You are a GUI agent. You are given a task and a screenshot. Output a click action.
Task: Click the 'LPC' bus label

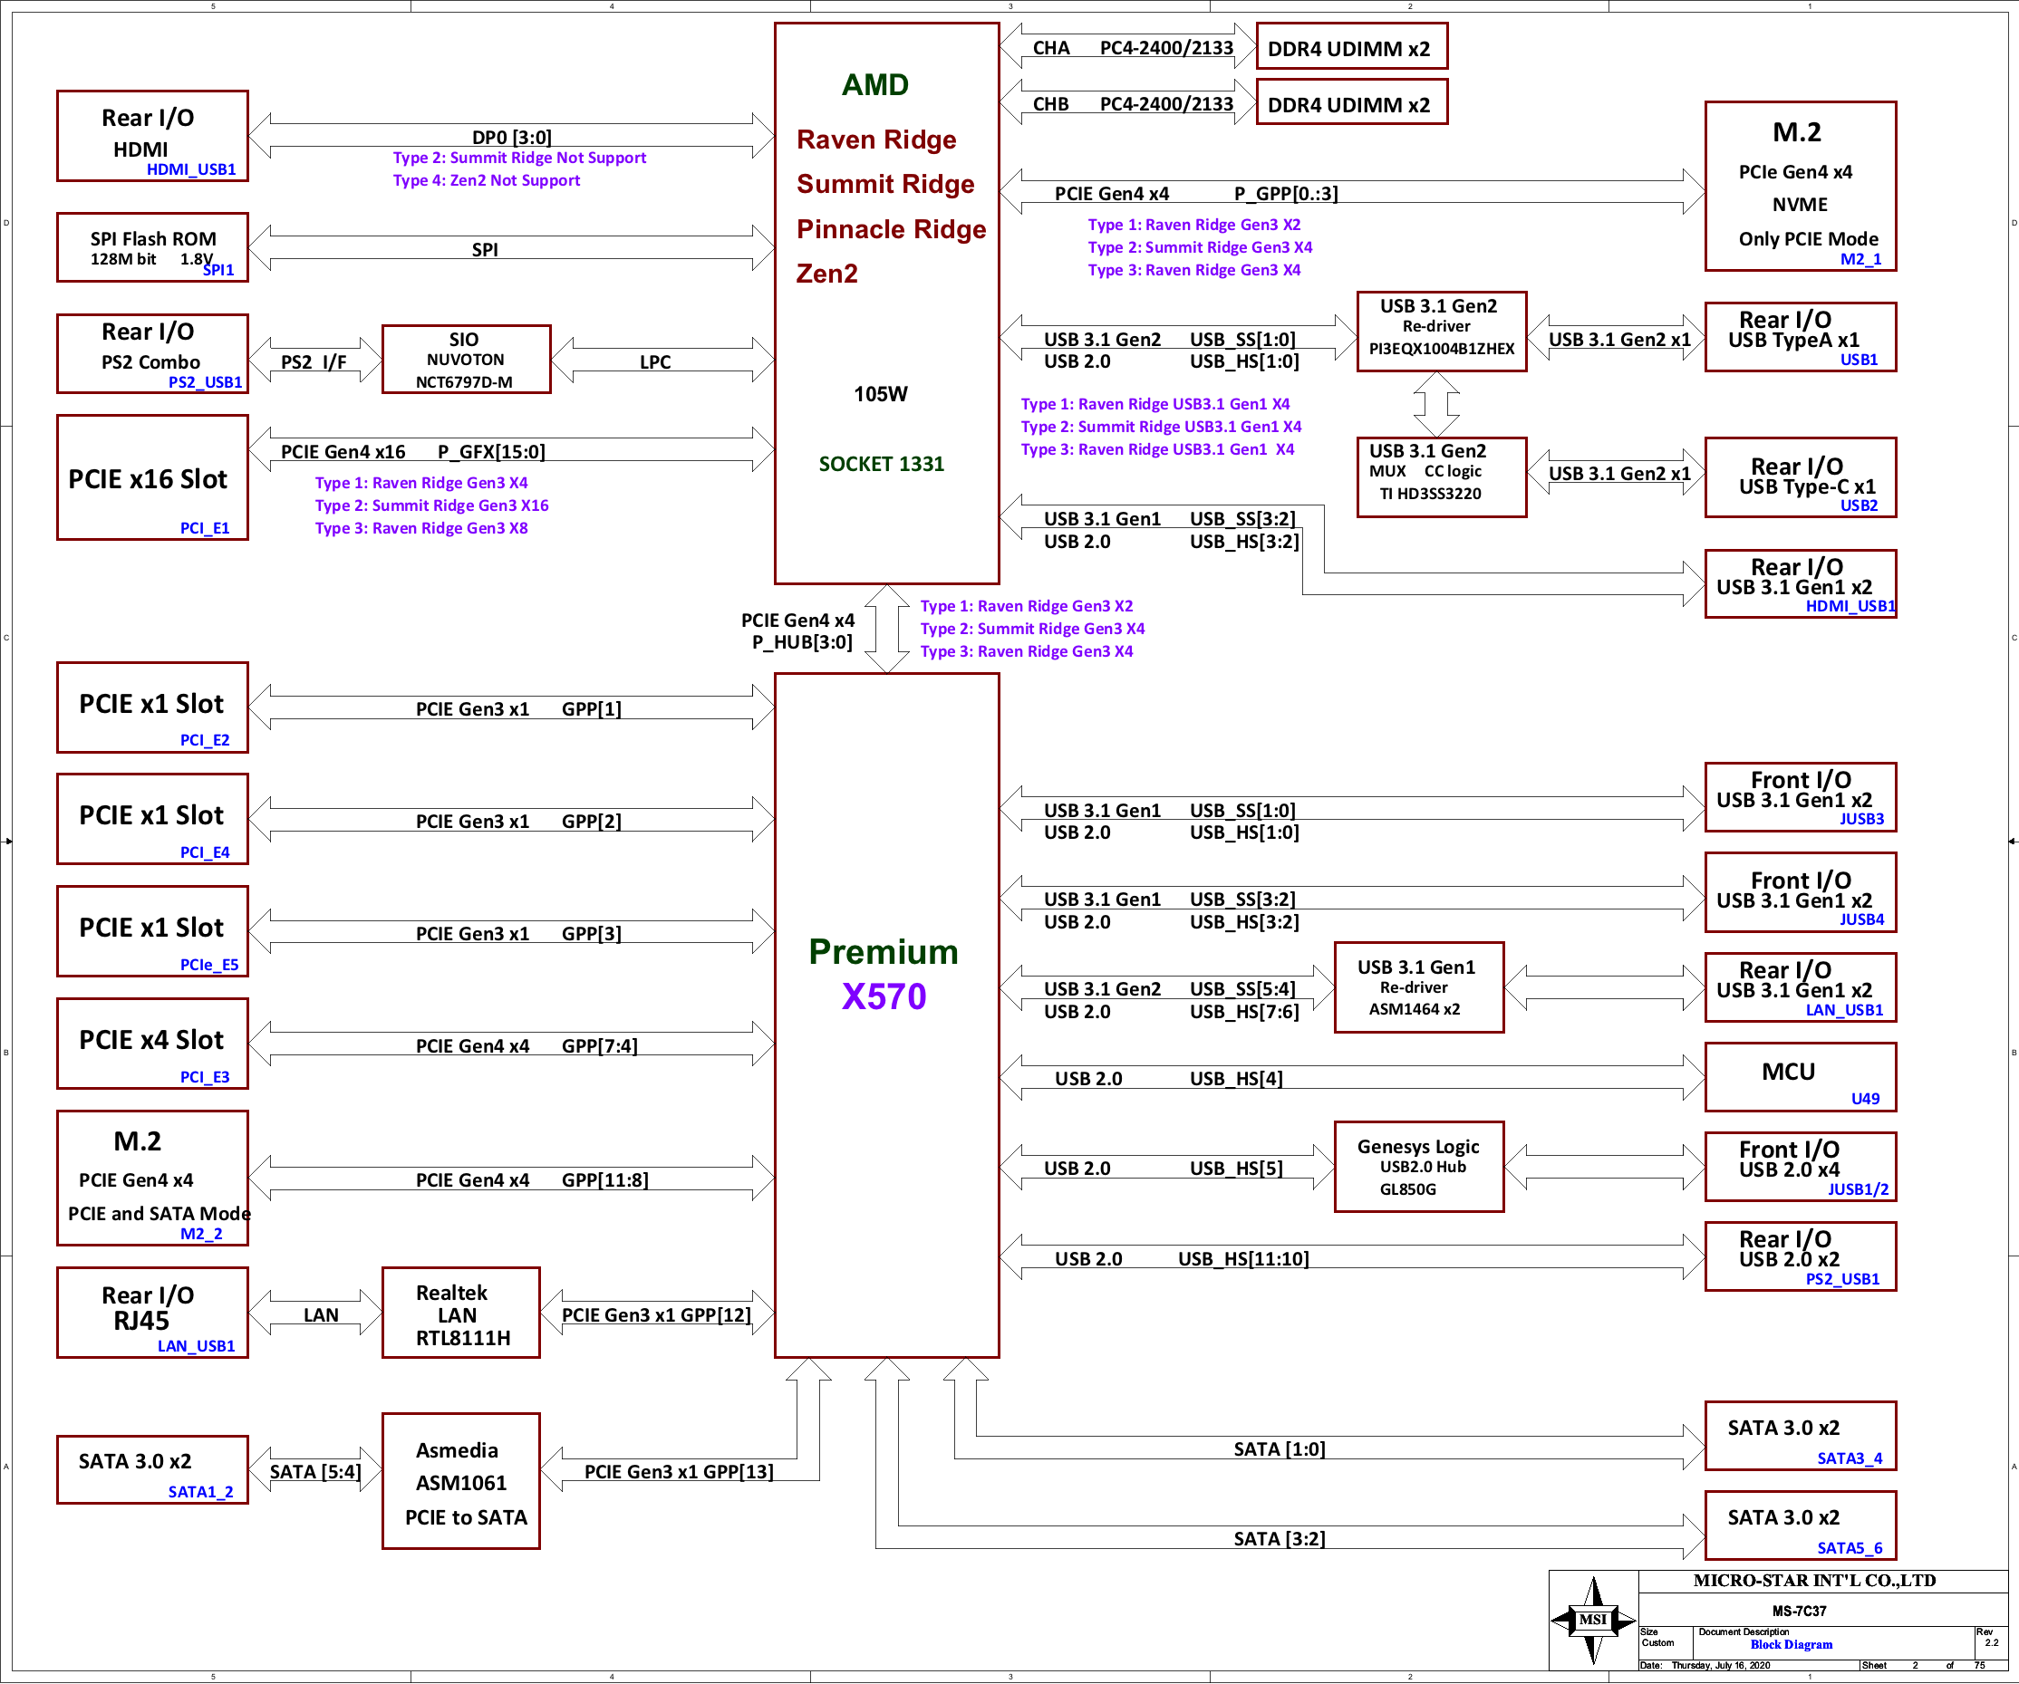click(656, 362)
